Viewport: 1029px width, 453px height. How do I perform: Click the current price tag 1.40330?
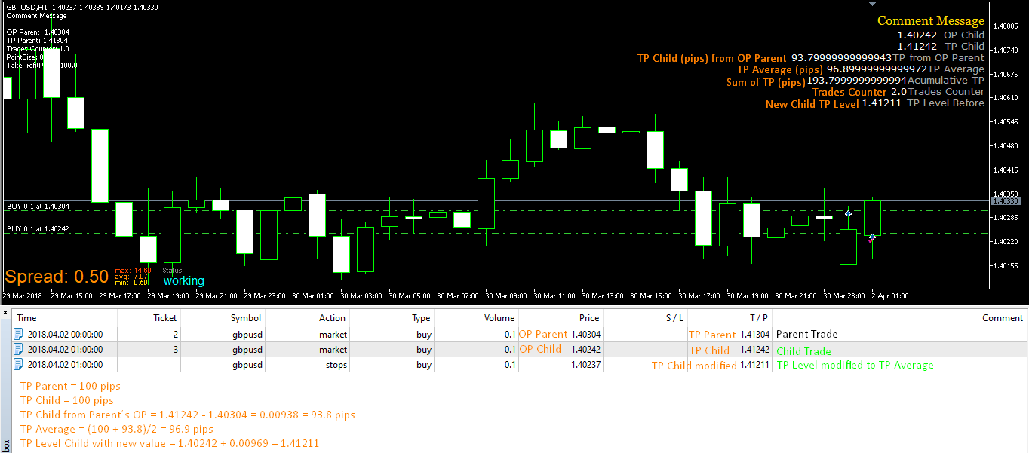click(x=1006, y=201)
